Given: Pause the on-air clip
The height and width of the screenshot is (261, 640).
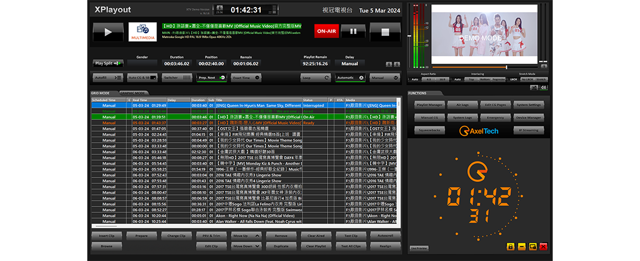Looking at the screenshot, I should 353,31.
